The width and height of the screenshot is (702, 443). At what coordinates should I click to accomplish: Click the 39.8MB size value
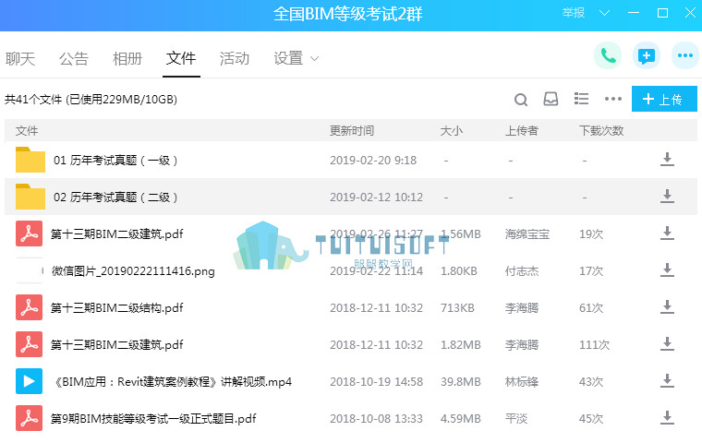461,382
